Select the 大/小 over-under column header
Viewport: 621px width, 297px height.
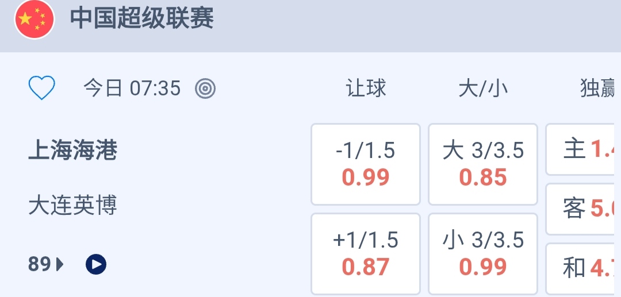[x=483, y=88]
